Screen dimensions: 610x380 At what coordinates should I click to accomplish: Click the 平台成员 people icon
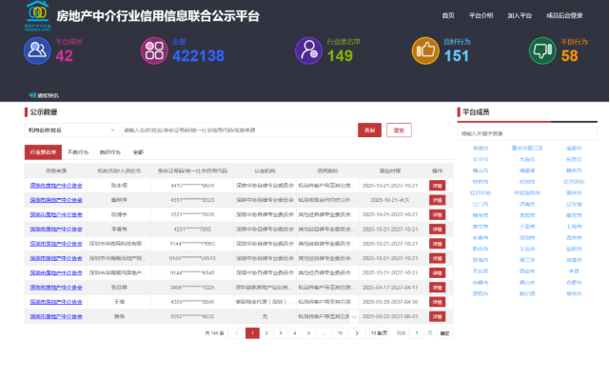[37, 50]
